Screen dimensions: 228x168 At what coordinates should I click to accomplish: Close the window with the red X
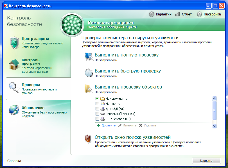click(222, 6)
